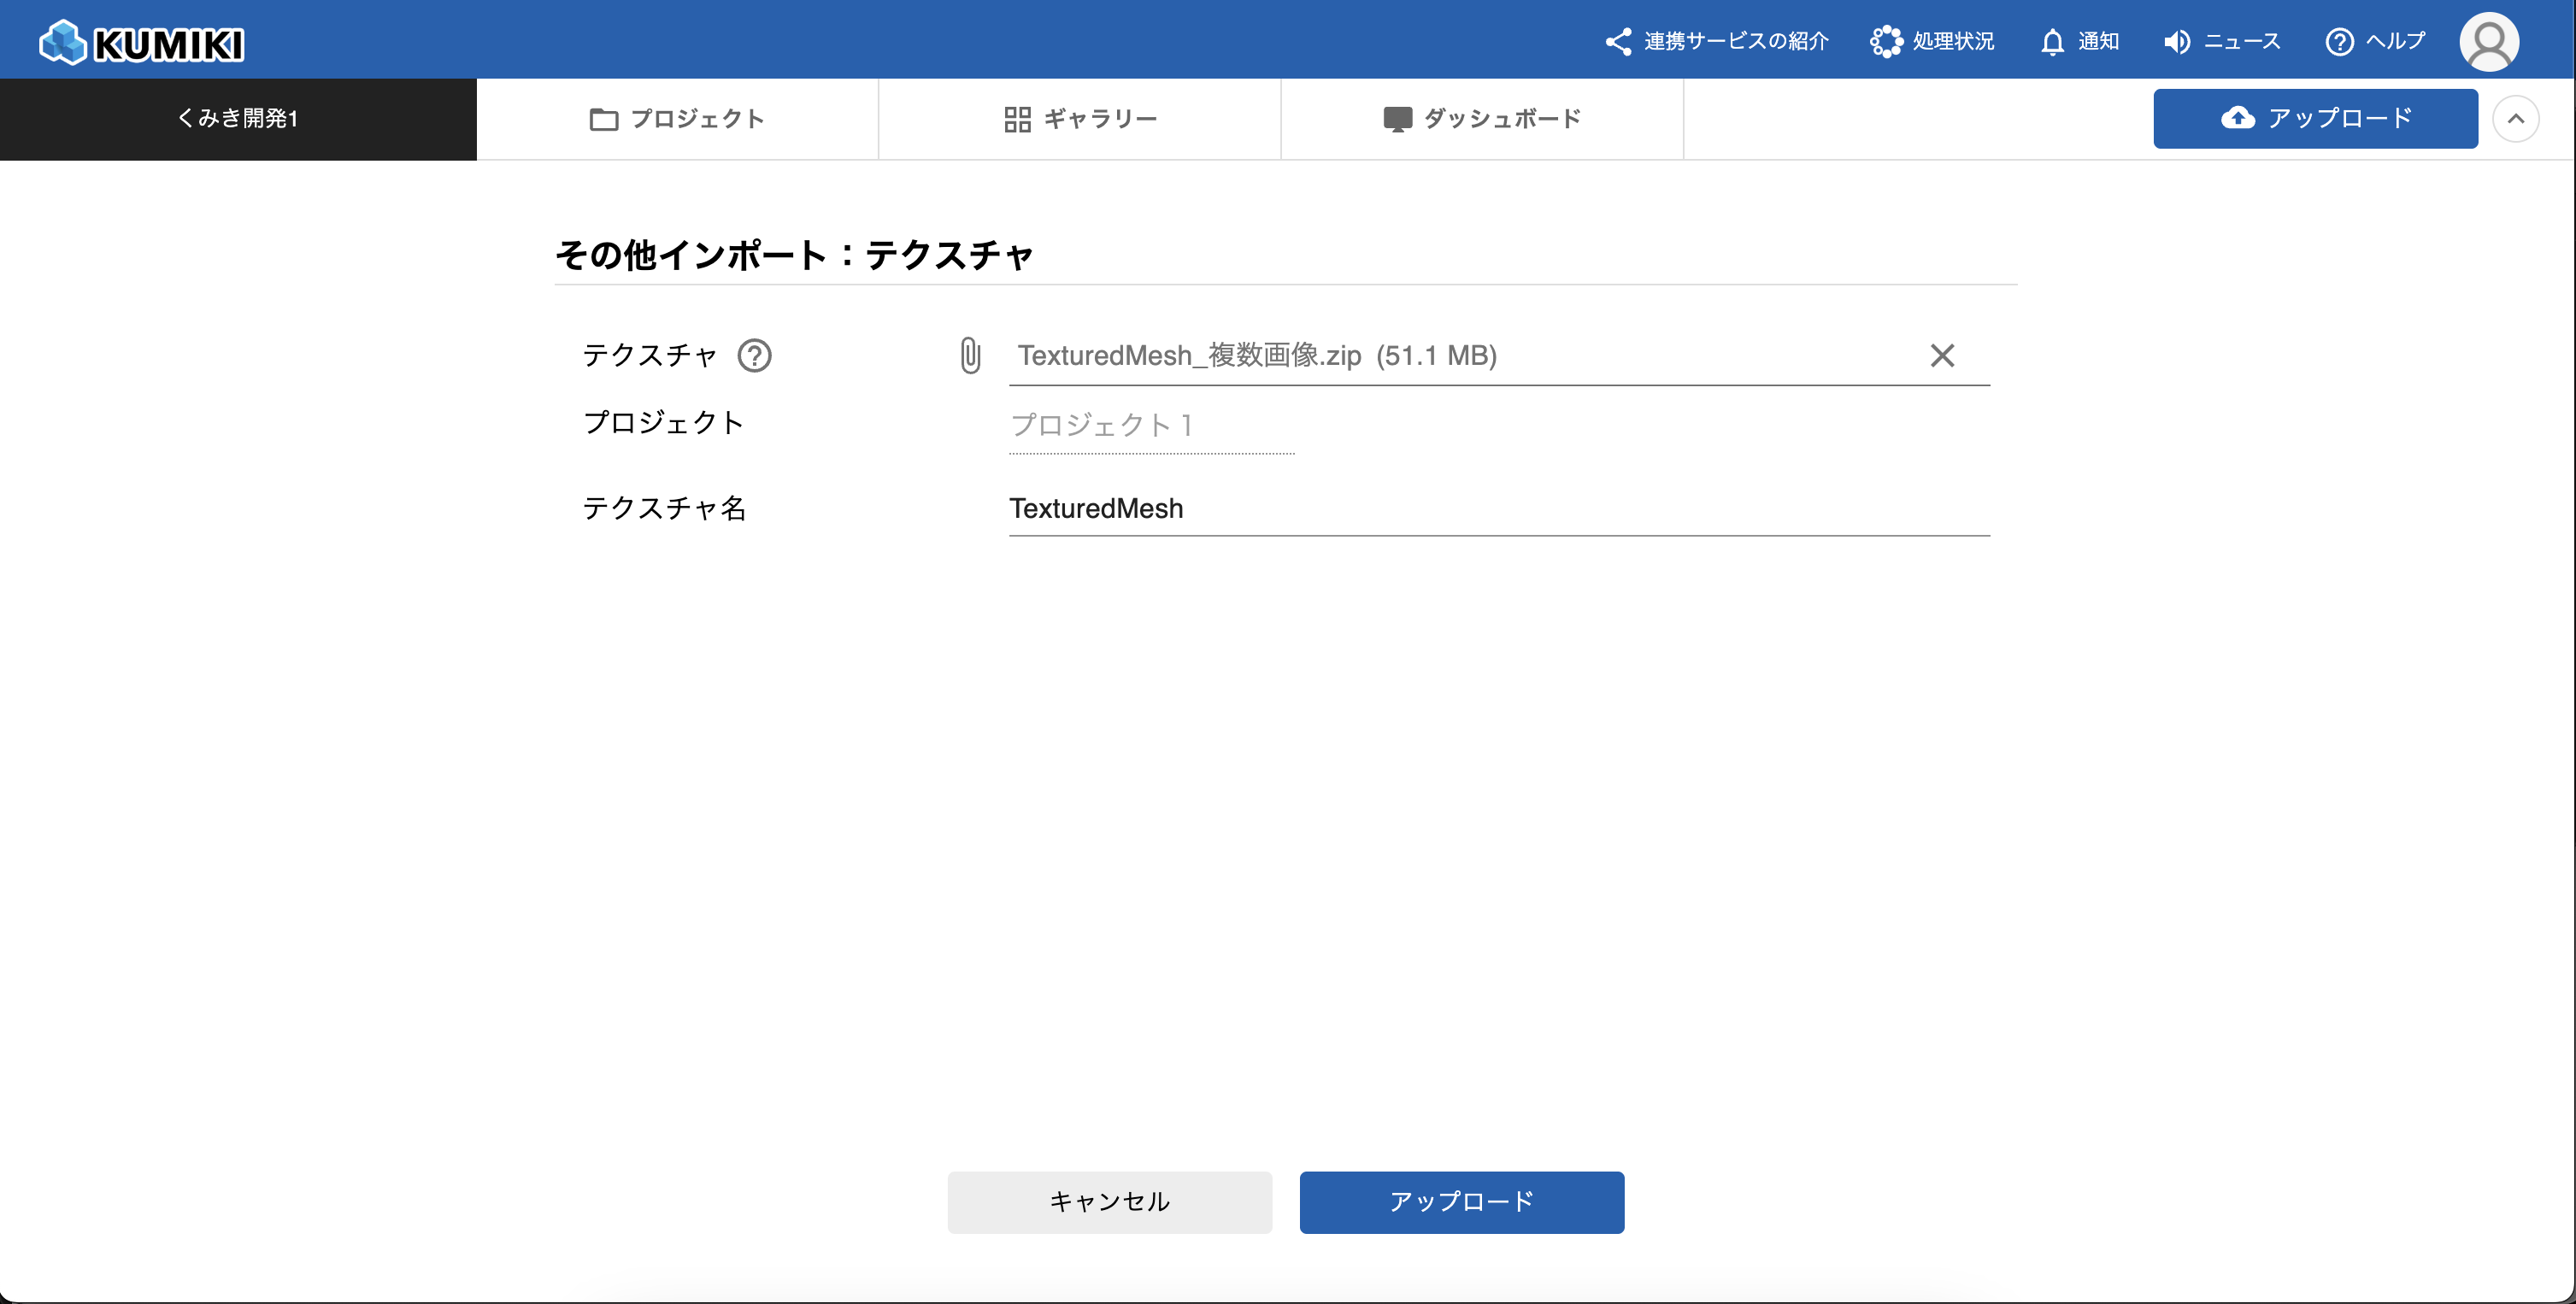The width and height of the screenshot is (2576, 1304).
Task: Go back via くみき開発1
Action: click(x=238, y=119)
